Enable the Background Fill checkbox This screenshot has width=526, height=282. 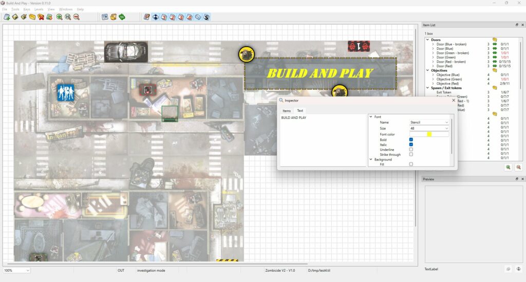(x=411, y=164)
